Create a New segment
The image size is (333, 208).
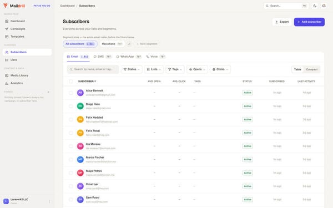tap(147, 44)
